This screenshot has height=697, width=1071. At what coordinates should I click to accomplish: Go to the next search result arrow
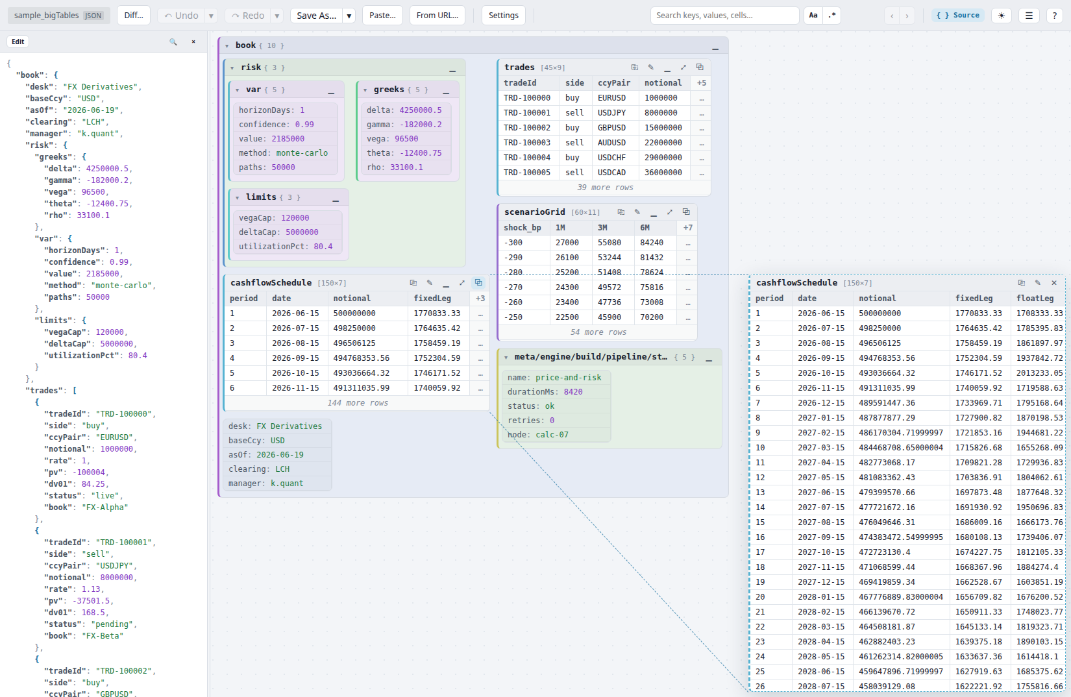pos(907,16)
